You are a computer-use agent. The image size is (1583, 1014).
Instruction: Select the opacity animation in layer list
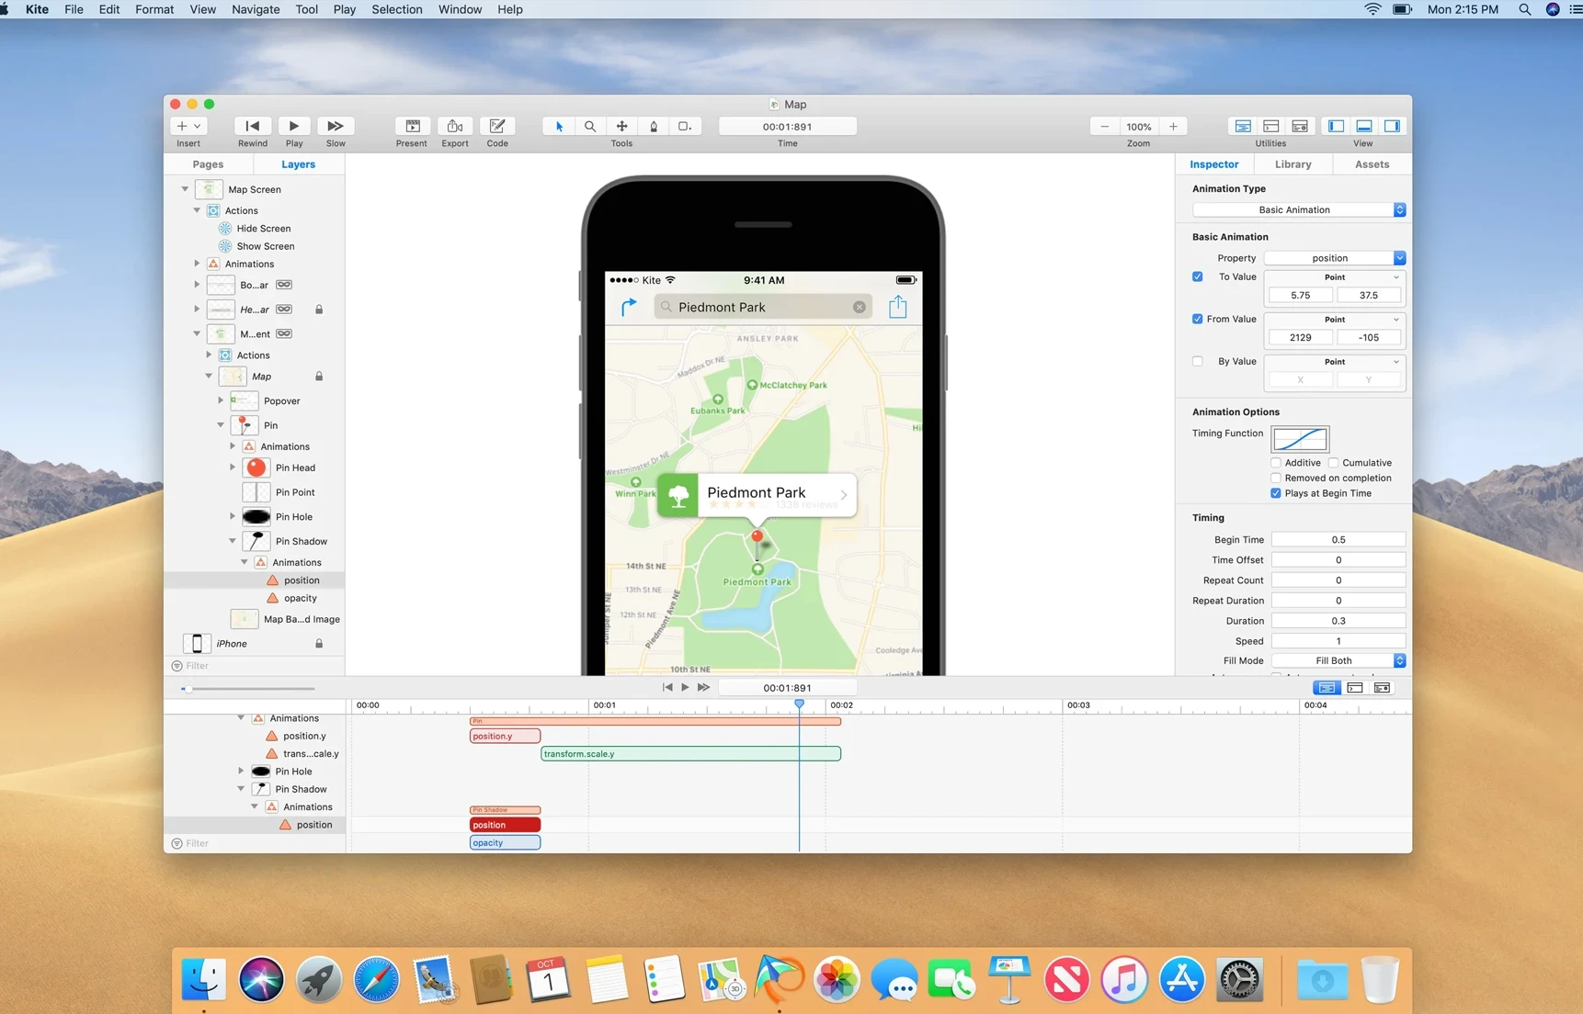tap(301, 598)
